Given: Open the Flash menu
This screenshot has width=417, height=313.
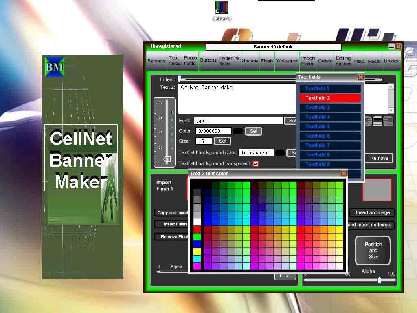Looking at the screenshot, I should [x=267, y=61].
